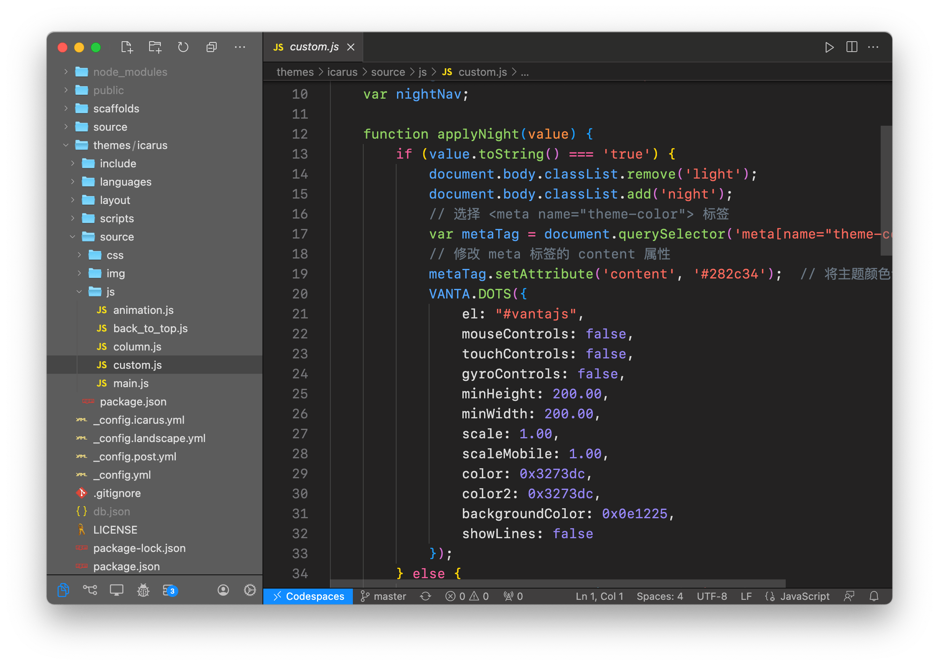The width and height of the screenshot is (939, 666).
Task: Expand the scaffolds folder
Action: [x=155, y=109]
